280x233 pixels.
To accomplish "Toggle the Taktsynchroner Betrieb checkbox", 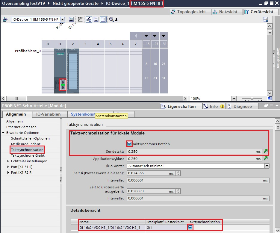I will [129, 144].
